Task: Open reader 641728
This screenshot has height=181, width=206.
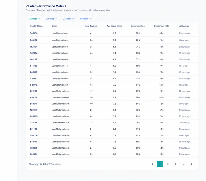Action: tap(34, 66)
